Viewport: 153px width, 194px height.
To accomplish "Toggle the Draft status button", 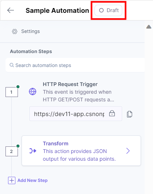I will click(108, 10).
